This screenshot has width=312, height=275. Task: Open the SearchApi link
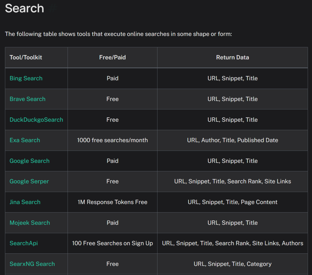[23, 243]
